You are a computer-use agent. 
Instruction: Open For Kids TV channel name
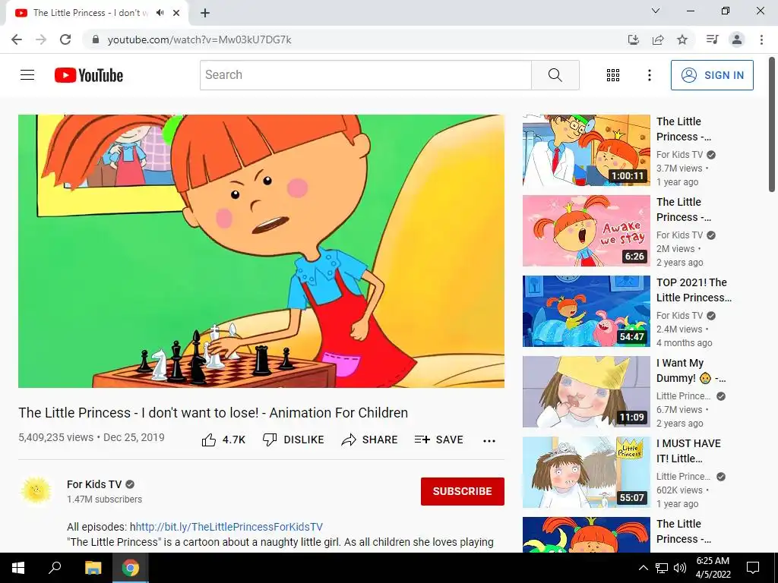point(94,484)
